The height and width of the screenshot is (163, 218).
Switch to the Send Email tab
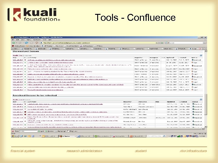[x=41, y=49]
